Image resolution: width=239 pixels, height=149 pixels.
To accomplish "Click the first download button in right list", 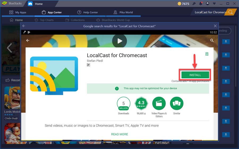I will click(226, 41).
